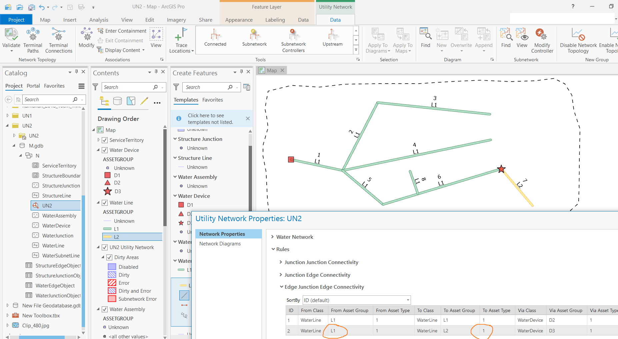Screen dimensions: 618x339
Task: Click the Subnetwork Error swatch in Contents
Action: (x=112, y=299)
